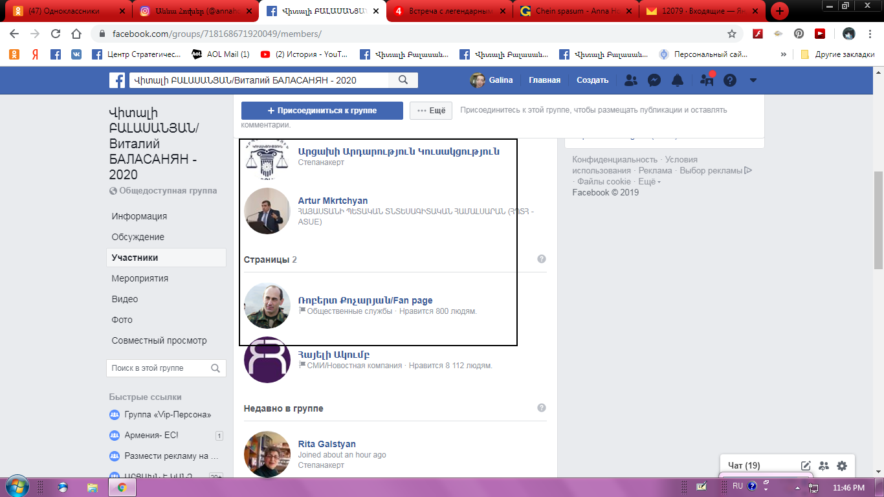Select Мероприятия in group sidebar
Screen dimensions: 884x497
click(x=140, y=278)
